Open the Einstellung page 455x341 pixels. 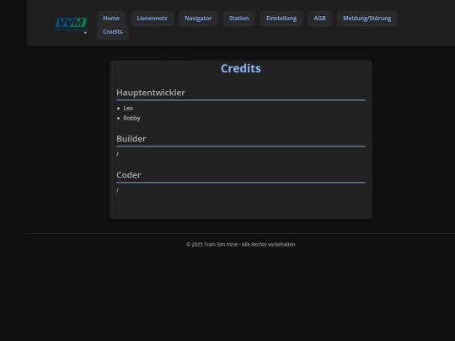(x=281, y=19)
